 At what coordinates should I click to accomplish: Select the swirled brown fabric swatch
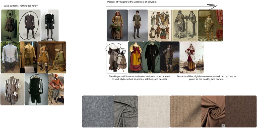click(213, 111)
